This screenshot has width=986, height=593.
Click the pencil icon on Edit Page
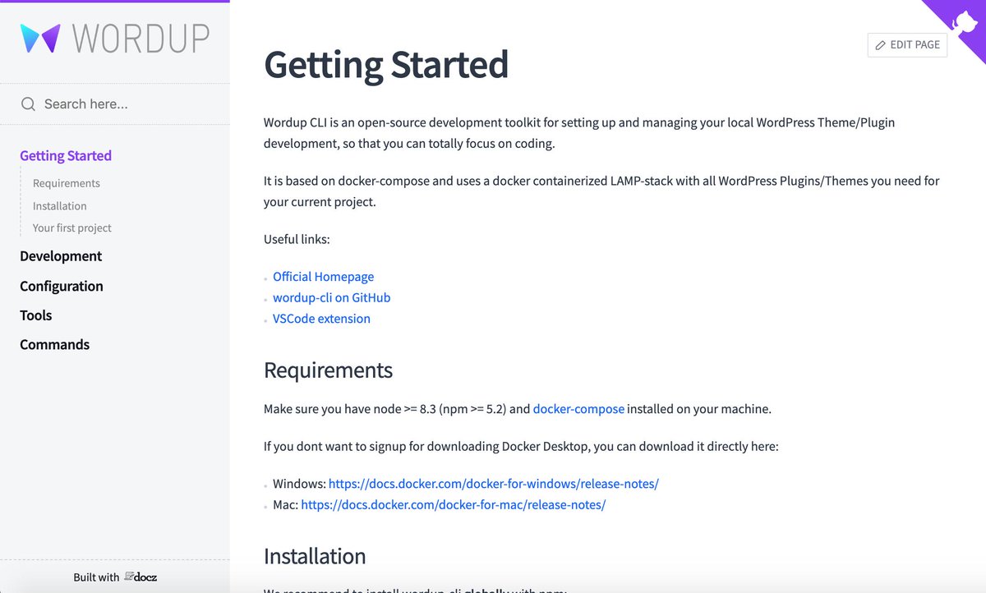(x=880, y=45)
